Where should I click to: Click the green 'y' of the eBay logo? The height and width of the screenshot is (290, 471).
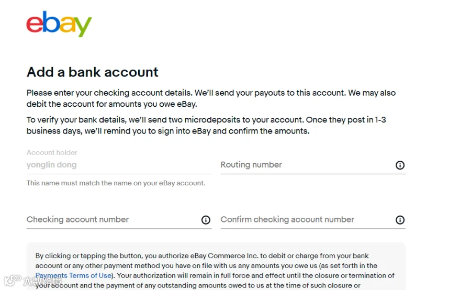click(x=83, y=27)
